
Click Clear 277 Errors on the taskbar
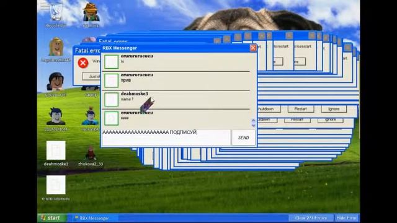(311, 217)
